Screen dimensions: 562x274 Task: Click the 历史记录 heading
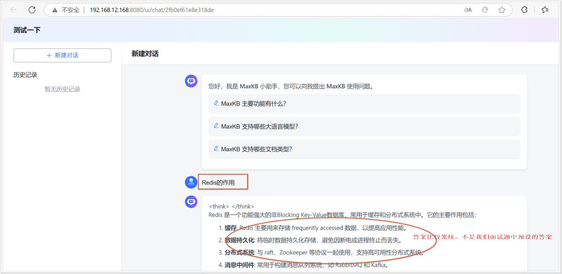(25, 75)
